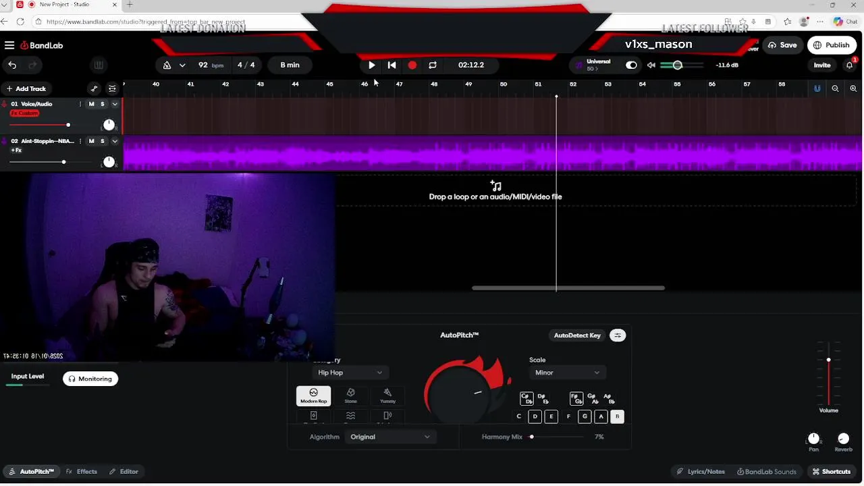This screenshot has width=864, height=486.
Task: Switch to the Editor tab
Action: (x=124, y=472)
